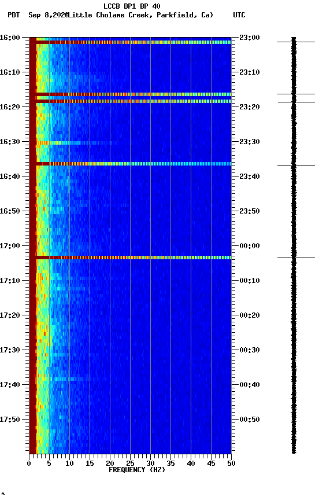Click the title text 'LCCB DP1 BP 40'
Screen dimensions: 319x500
[x=132, y=6]
